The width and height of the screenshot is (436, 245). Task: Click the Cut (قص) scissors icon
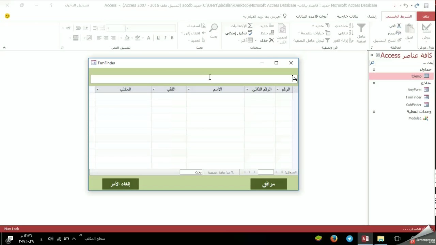point(399,26)
